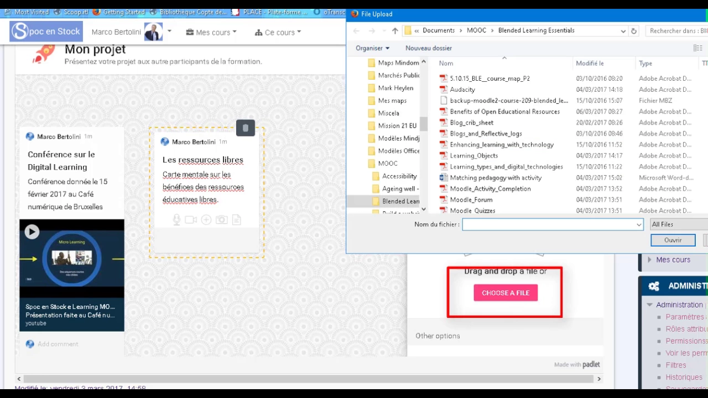Select Benefits of Open Educational Resources file
Image resolution: width=708 pixels, height=398 pixels.
pyautogui.click(x=504, y=112)
